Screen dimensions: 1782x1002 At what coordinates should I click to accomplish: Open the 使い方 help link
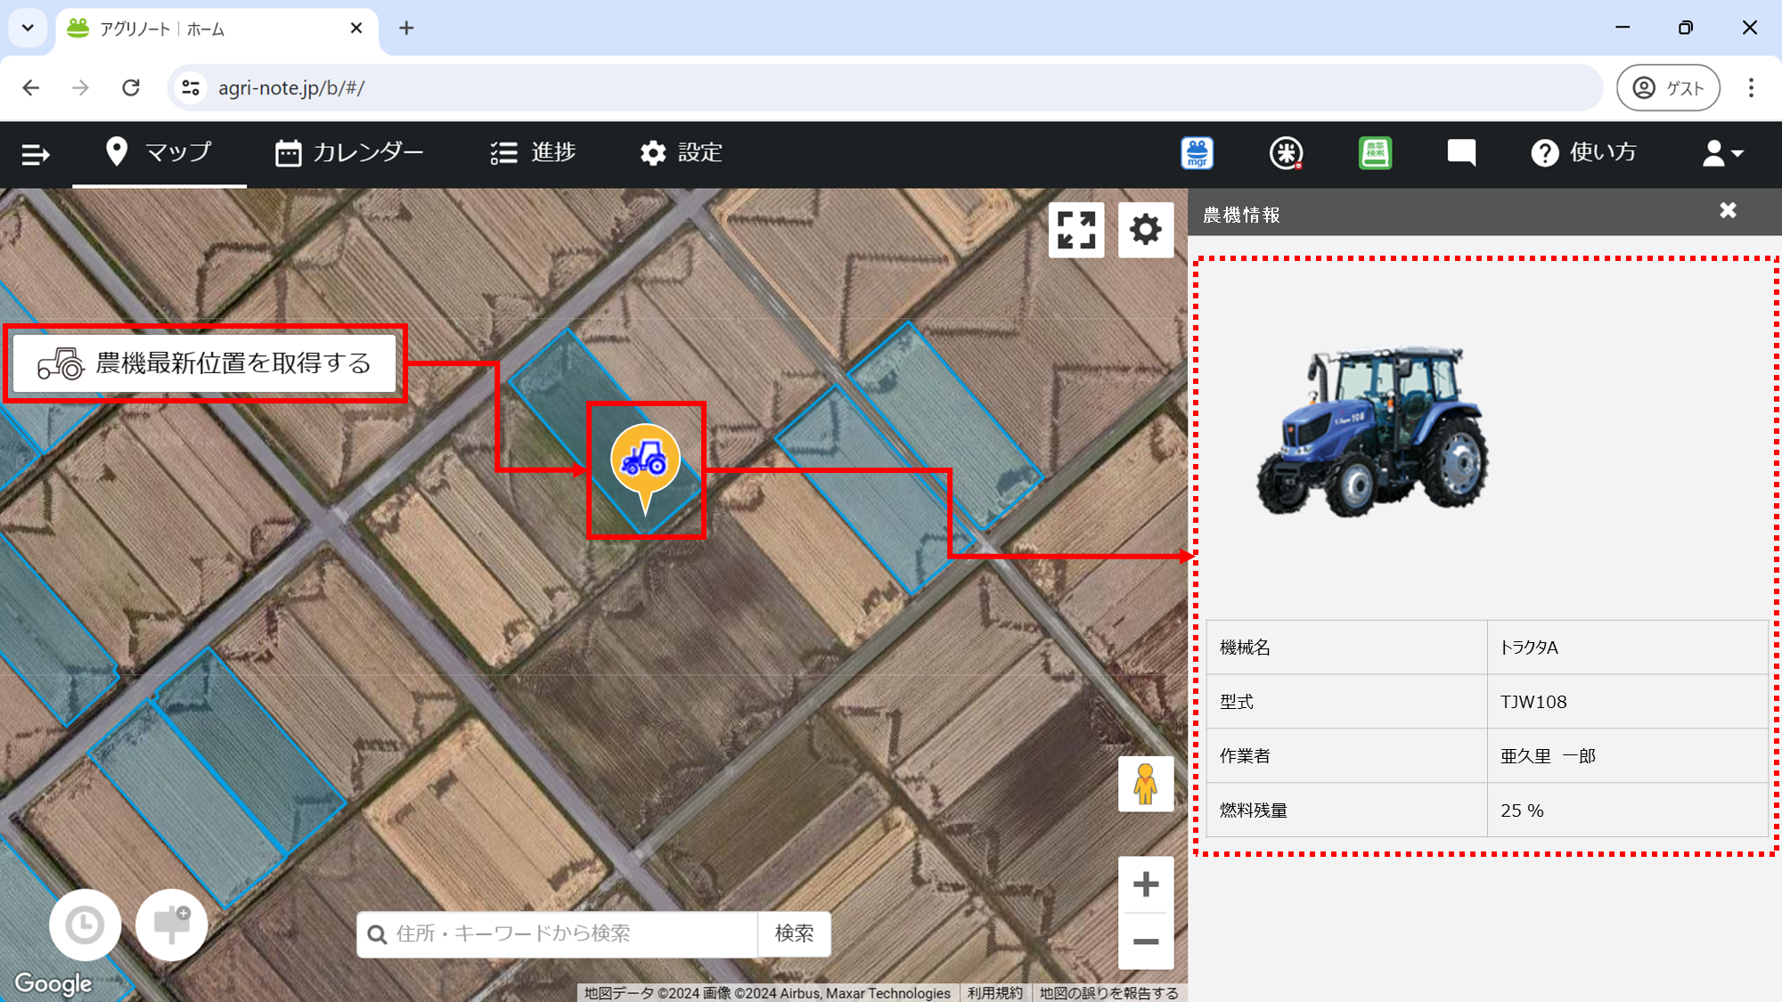pyautogui.click(x=1583, y=152)
